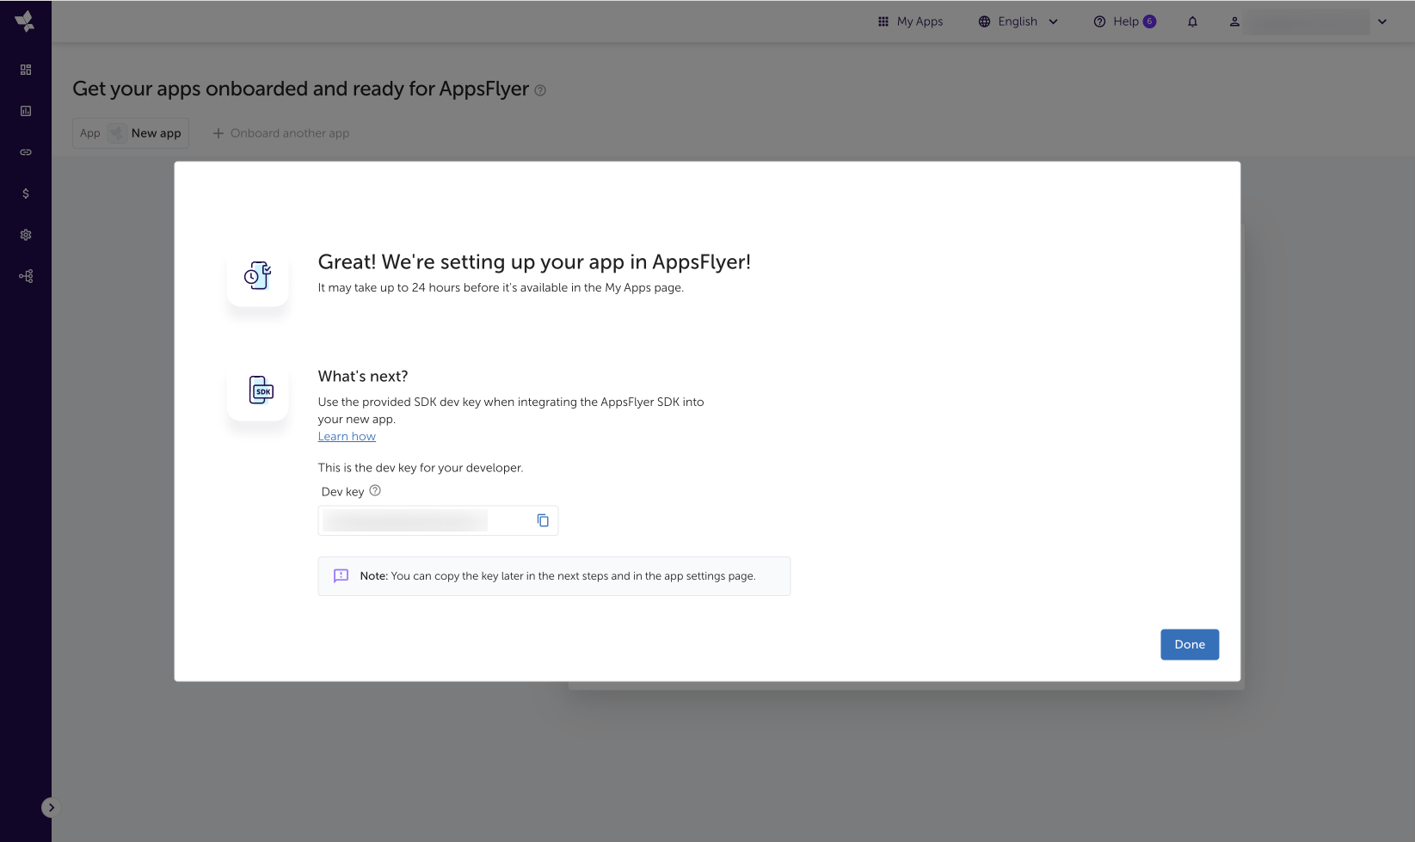Click the user profile icon
This screenshot has height=842, width=1415.
1234,22
